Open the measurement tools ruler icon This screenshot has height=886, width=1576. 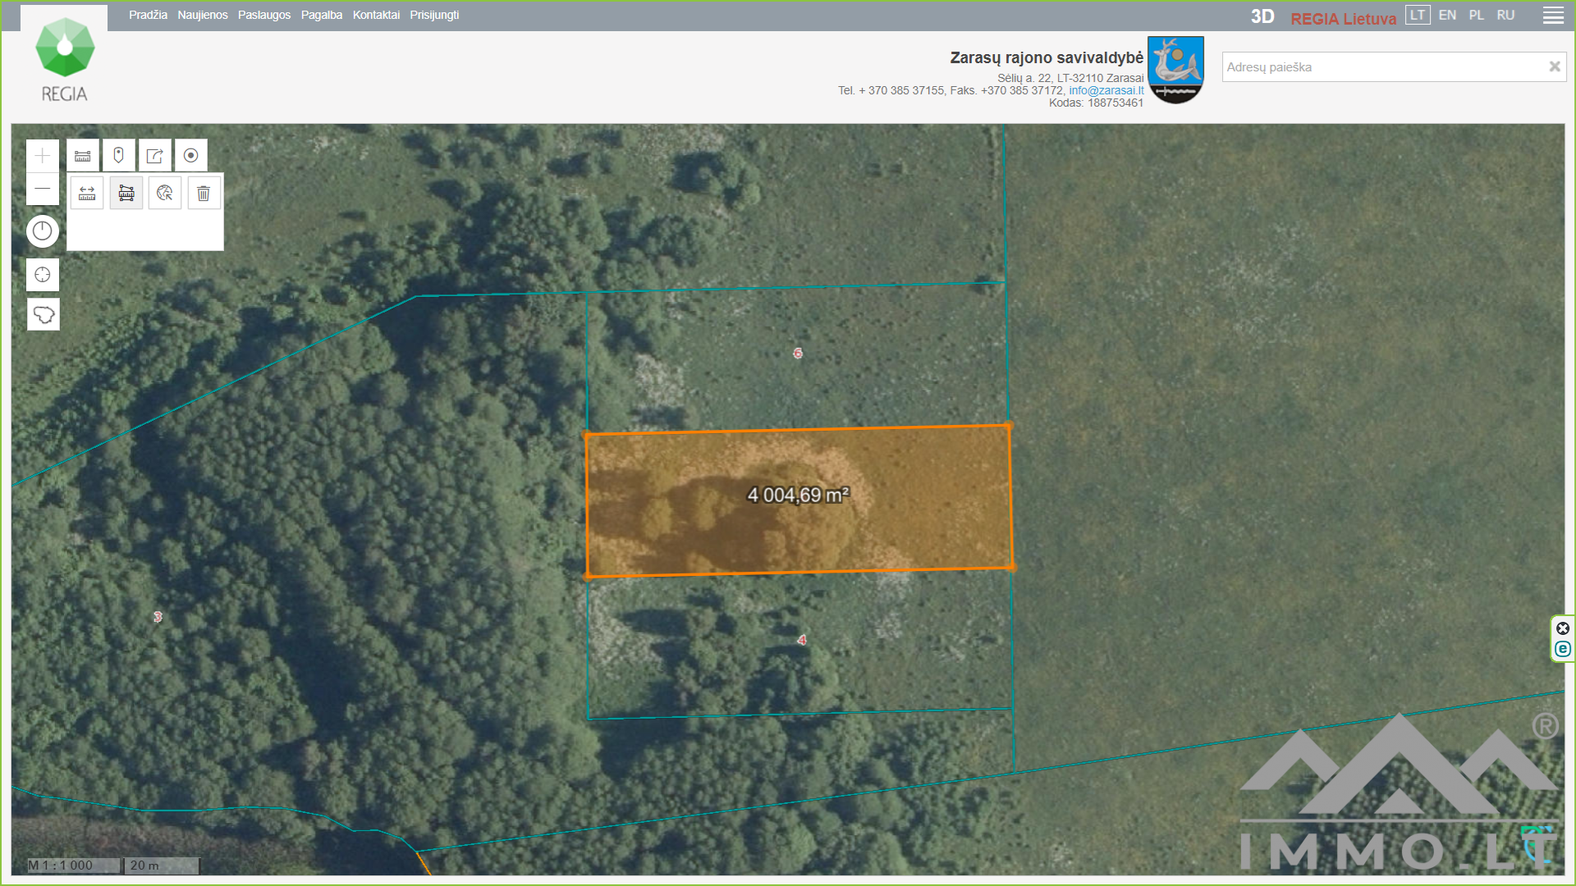click(x=83, y=155)
